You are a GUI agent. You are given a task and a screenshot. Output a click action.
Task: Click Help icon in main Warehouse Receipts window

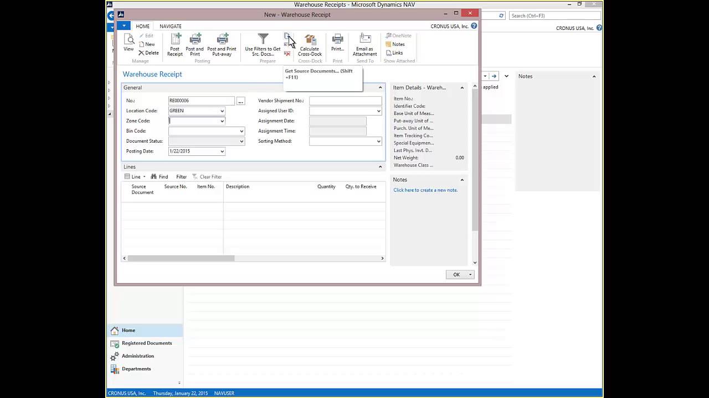(600, 28)
